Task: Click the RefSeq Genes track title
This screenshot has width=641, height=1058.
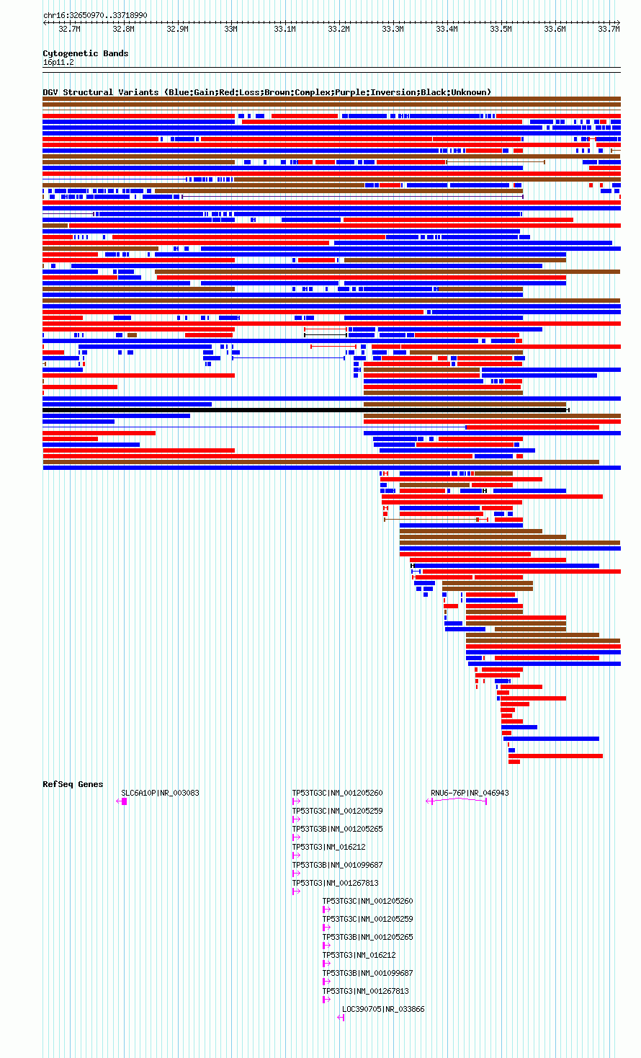Action: point(73,784)
